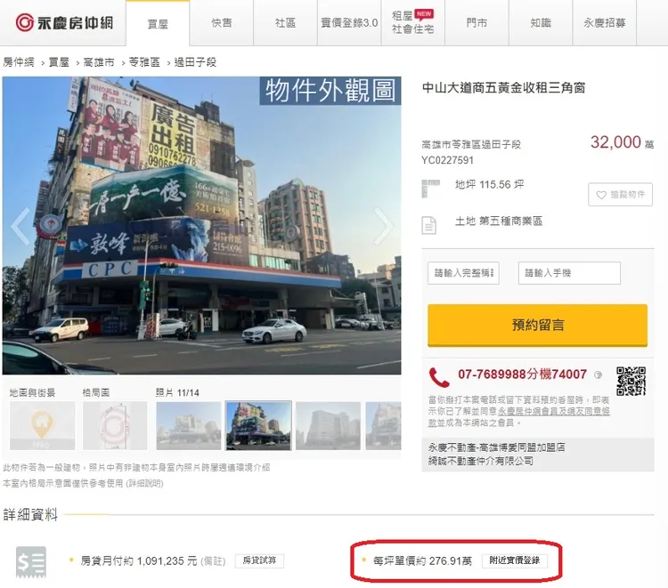Open the 格局圖 floor plan thumbnail

click(115, 425)
